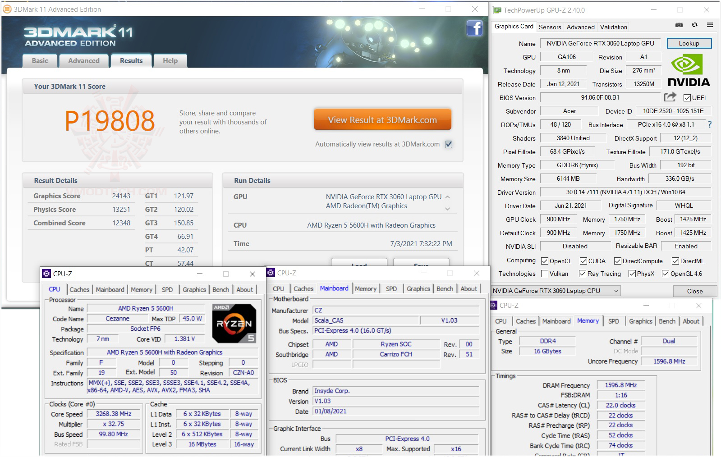Open the Sensors tab in GPU-Z

tap(550, 27)
